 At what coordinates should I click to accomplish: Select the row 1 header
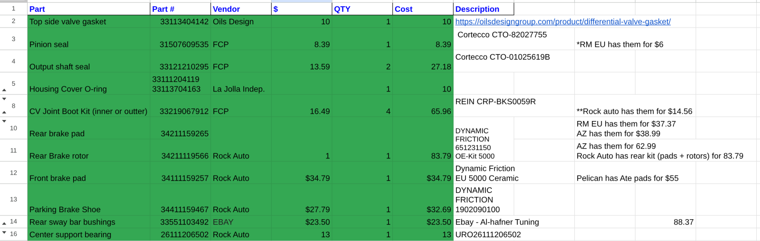(x=13, y=9)
